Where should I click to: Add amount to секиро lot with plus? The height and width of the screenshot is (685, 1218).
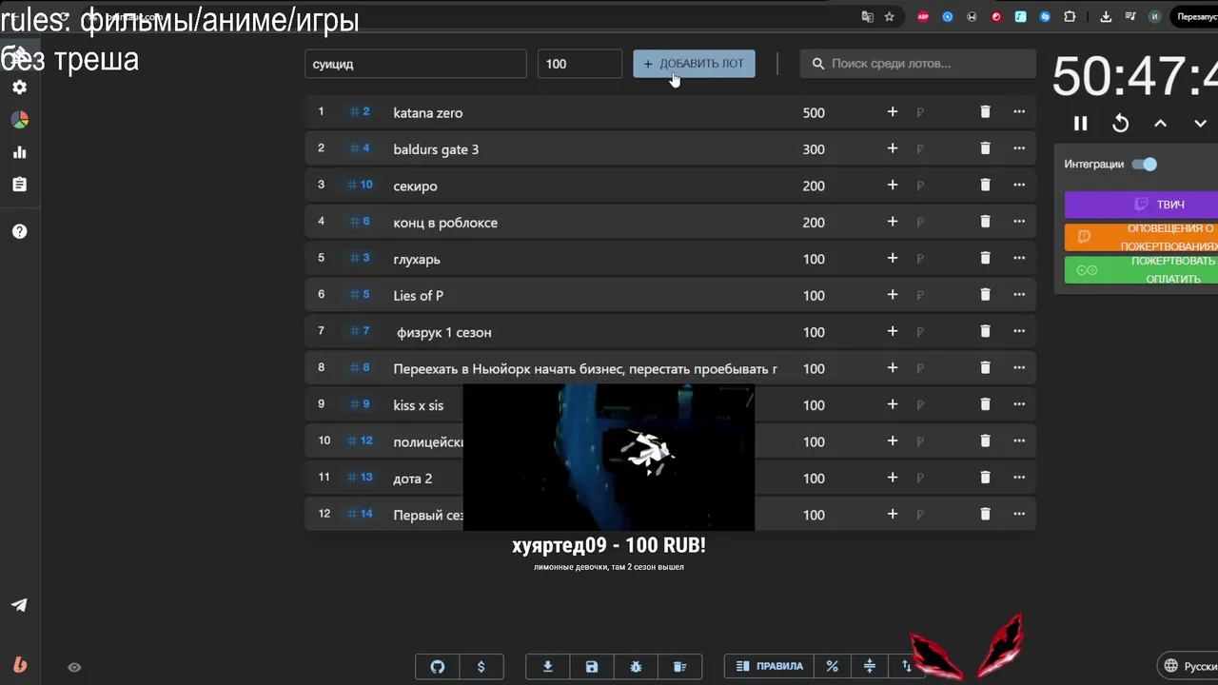pos(893,186)
